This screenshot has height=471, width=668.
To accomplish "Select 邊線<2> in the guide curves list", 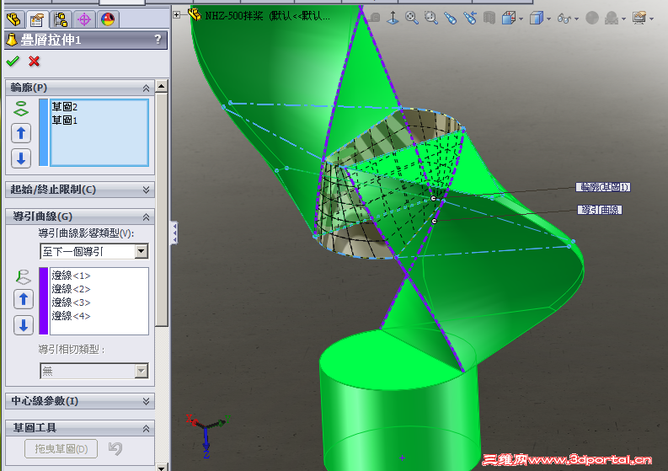I will tap(71, 289).
